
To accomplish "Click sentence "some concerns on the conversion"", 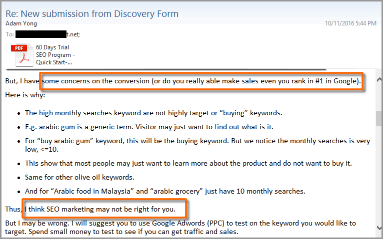I will tap(201, 81).
